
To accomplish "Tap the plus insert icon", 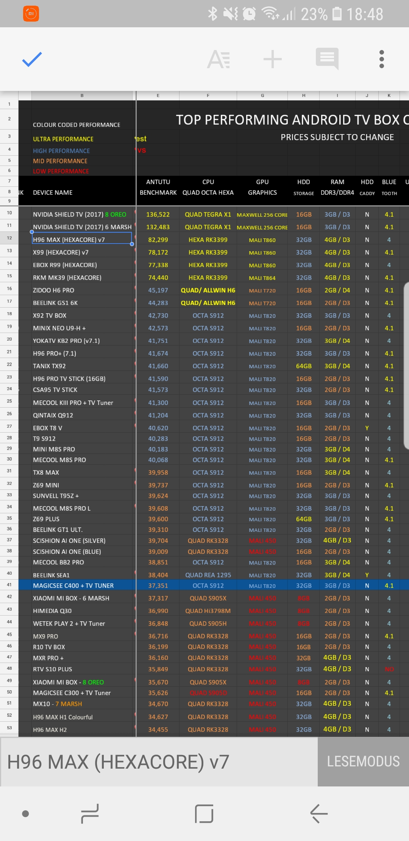I will click(x=273, y=59).
